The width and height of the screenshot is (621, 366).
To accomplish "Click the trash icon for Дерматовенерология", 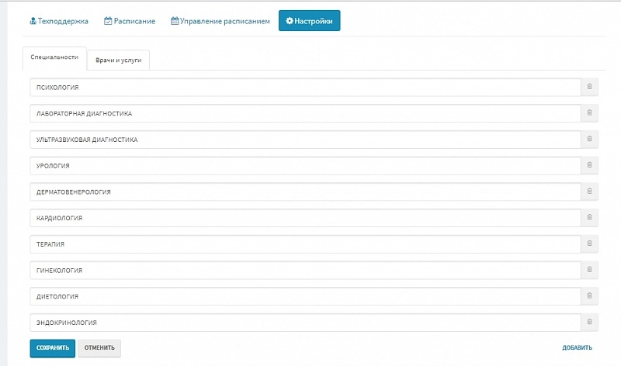I will pyautogui.click(x=589, y=192).
